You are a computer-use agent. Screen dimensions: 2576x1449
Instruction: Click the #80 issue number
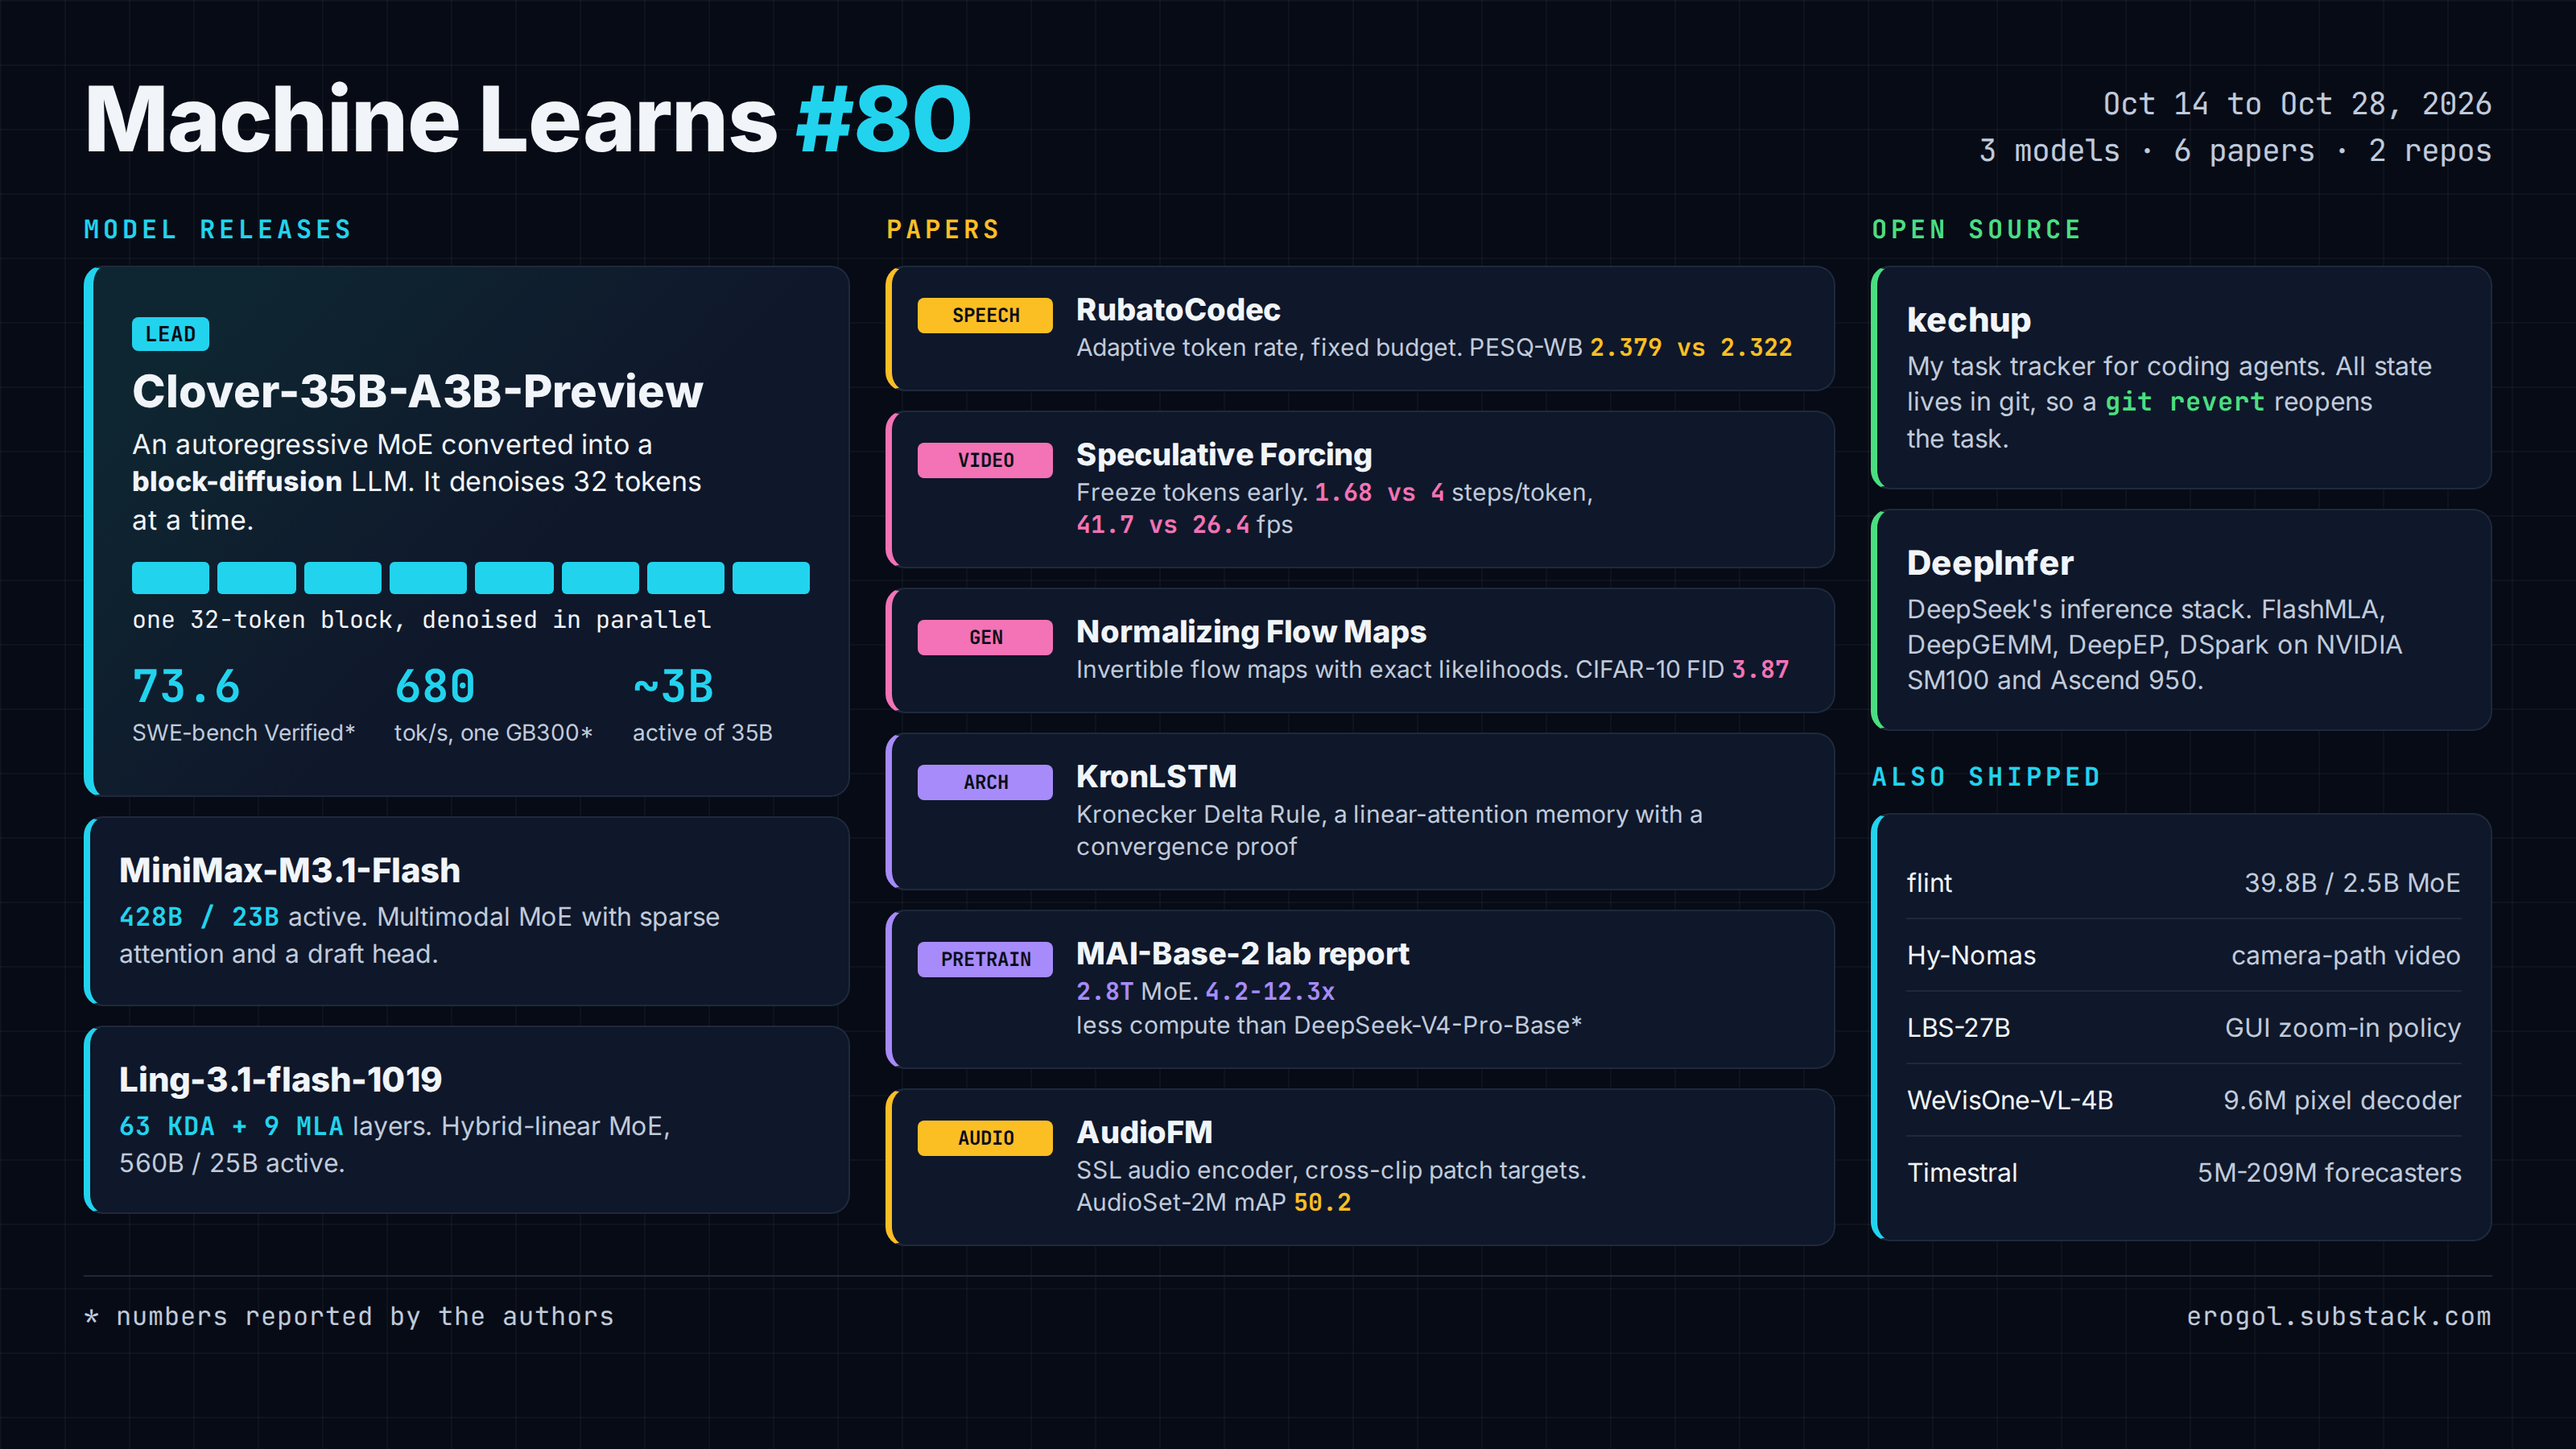[884, 119]
